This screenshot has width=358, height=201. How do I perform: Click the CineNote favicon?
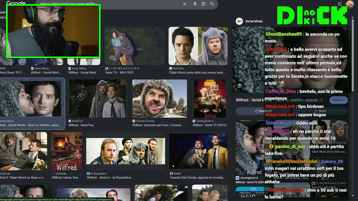53,174
